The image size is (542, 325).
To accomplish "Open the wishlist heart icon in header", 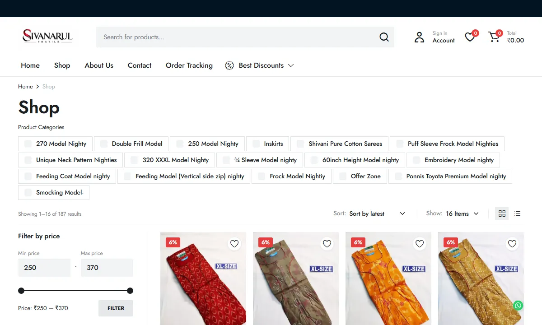I will 470,37.
